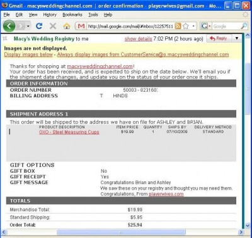Minimize the Firefox window

pos(228,6)
